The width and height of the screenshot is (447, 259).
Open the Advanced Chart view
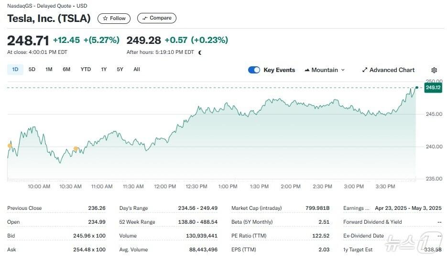388,70
